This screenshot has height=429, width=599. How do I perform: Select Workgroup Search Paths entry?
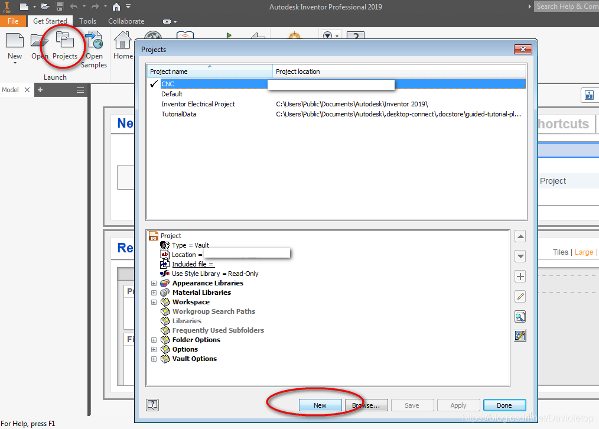(x=213, y=311)
